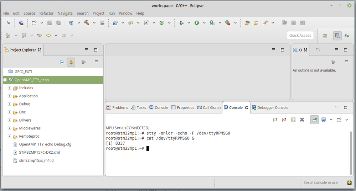Click the Save floppy icon
The image size is (356, 191).
pyautogui.click(x=50, y=23)
